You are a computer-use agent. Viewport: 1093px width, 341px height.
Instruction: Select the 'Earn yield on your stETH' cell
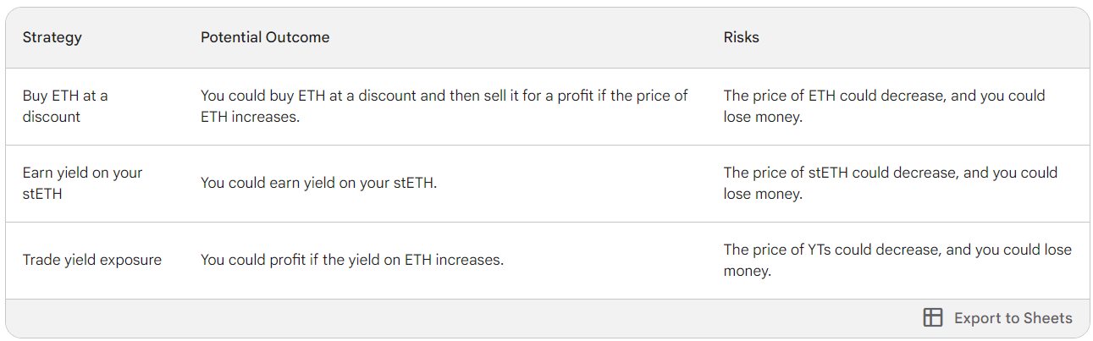pos(82,183)
